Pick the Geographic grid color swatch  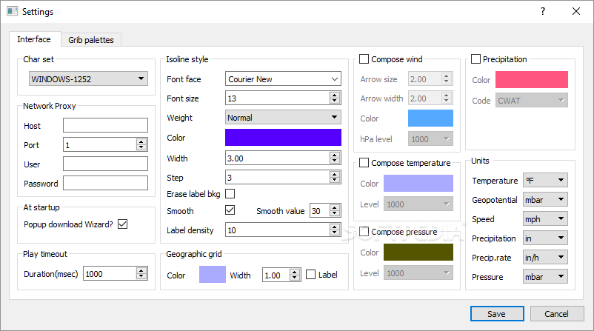tap(212, 275)
